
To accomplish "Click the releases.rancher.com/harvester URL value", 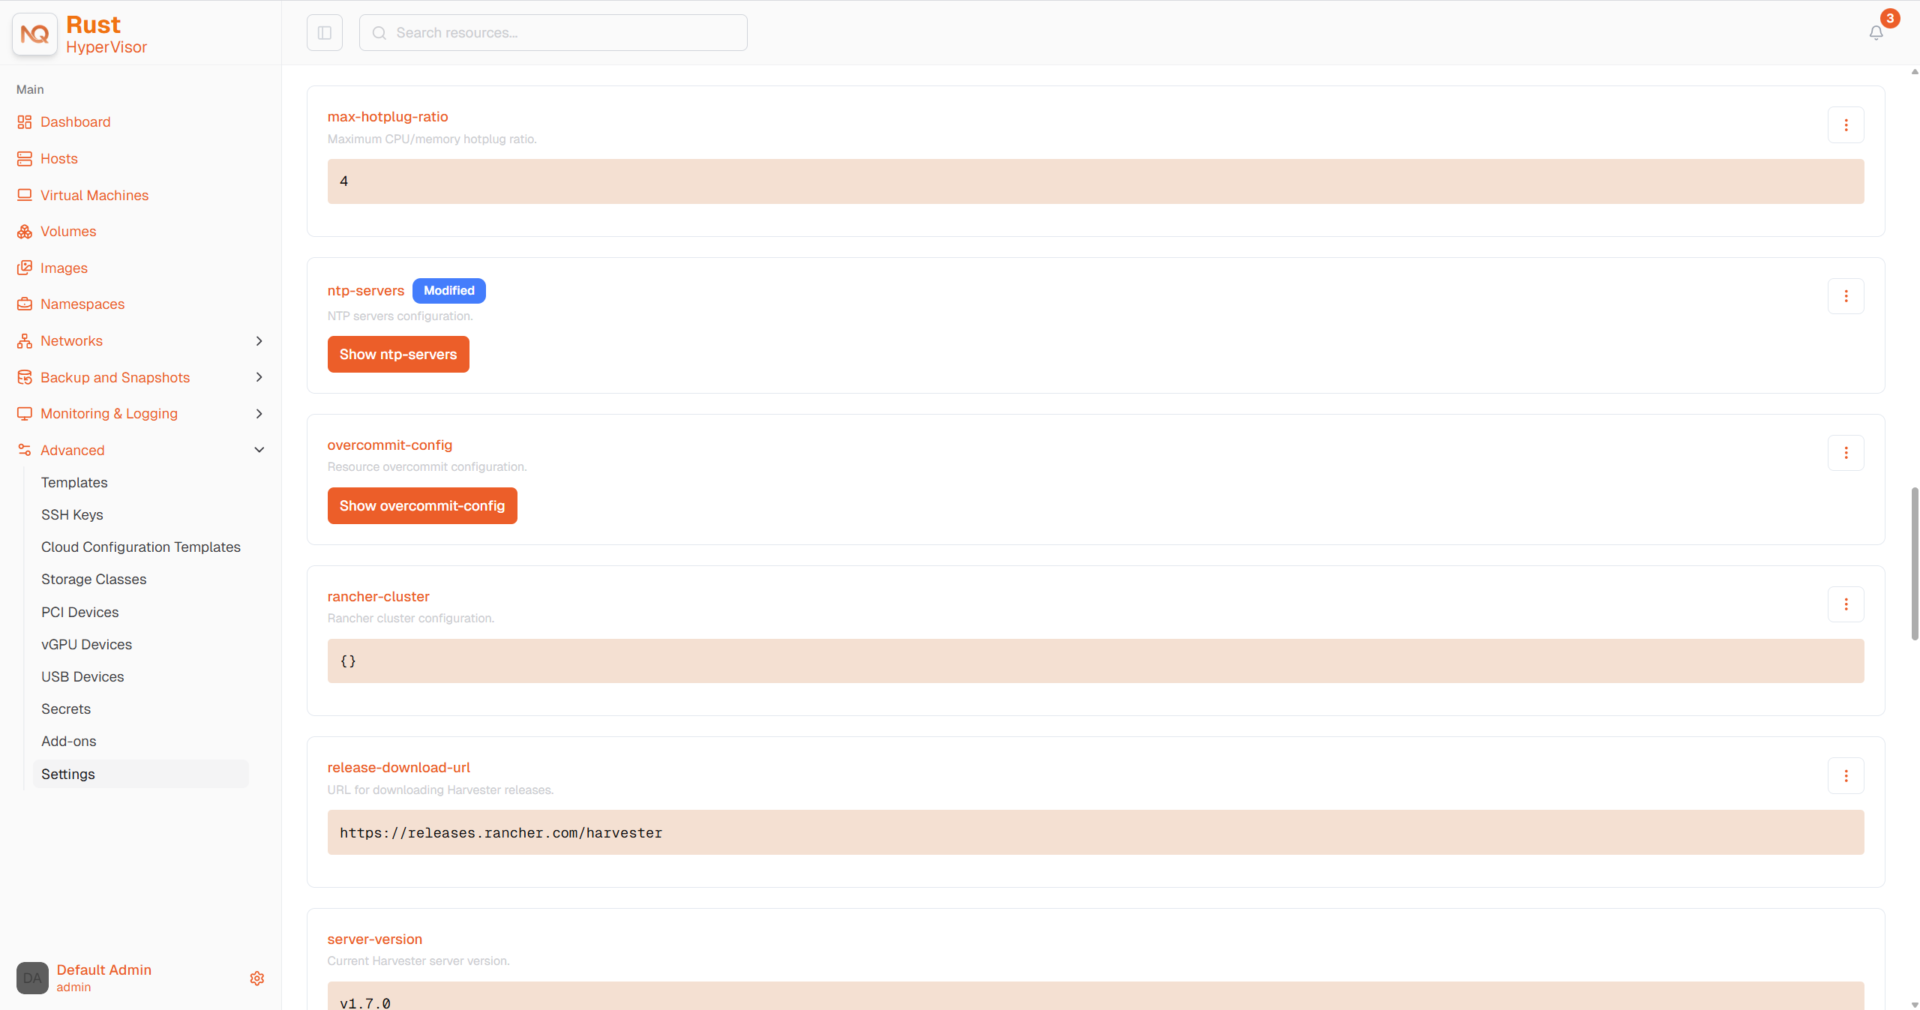I will point(501,833).
